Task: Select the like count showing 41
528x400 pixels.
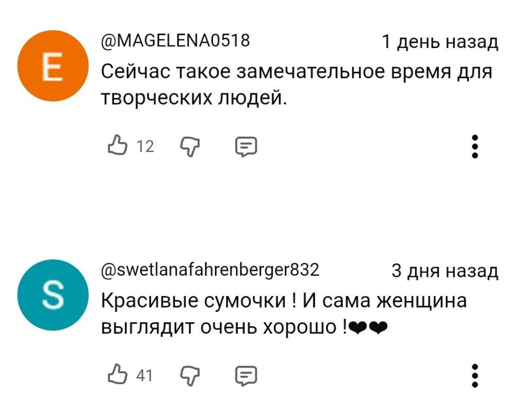Action: [x=145, y=373]
